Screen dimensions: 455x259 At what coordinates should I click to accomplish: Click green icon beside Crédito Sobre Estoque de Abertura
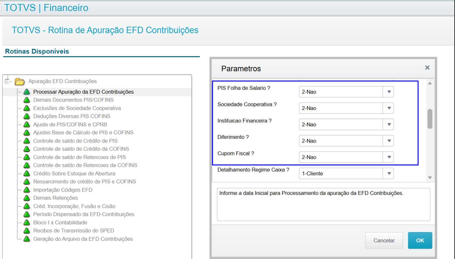click(27, 174)
